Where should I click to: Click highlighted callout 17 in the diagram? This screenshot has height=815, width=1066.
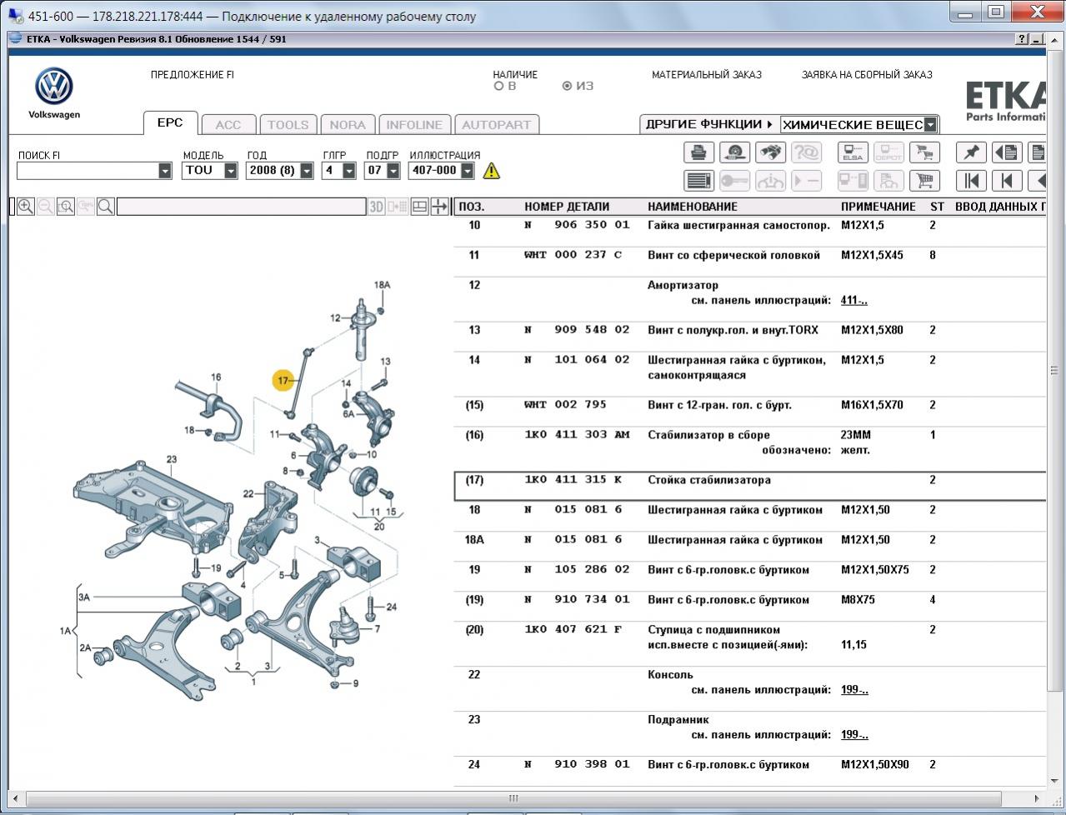[x=283, y=381]
